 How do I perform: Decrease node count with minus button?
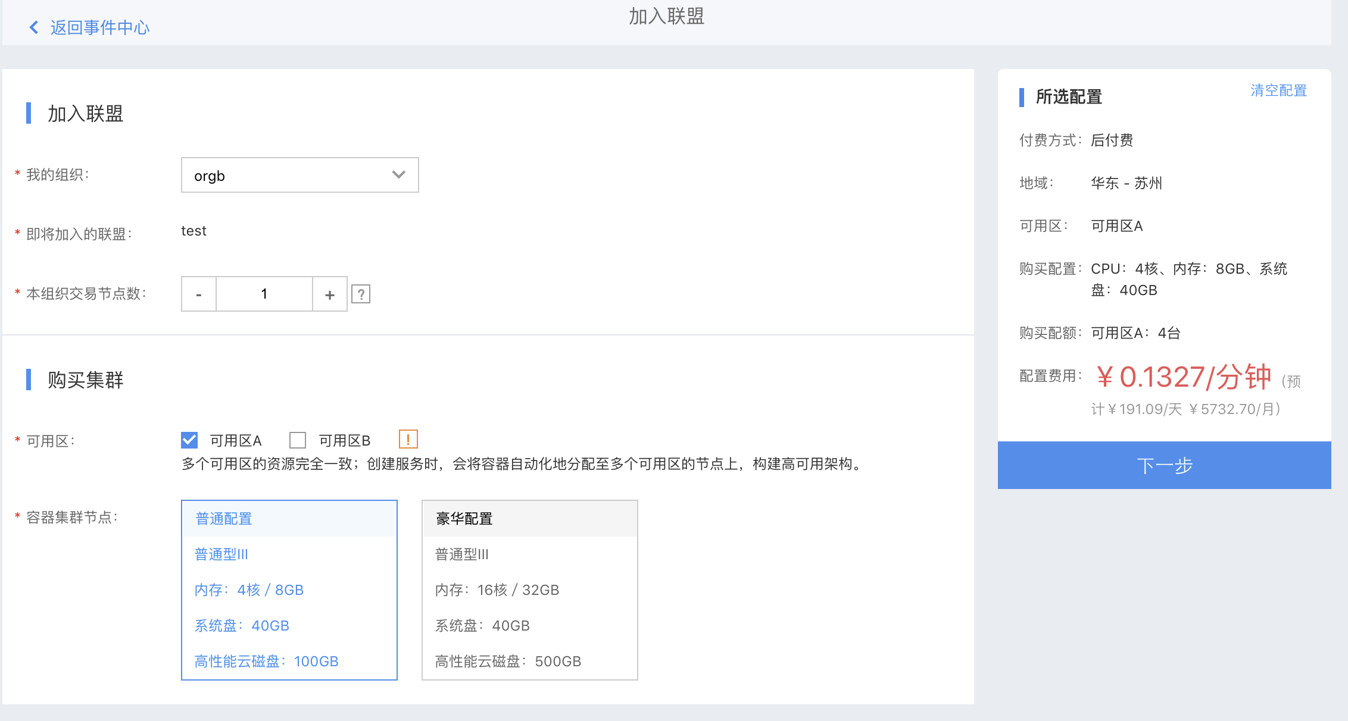pyautogui.click(x=199, y=294)
